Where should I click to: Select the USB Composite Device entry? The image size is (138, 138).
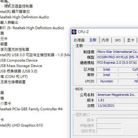point(19,60)
